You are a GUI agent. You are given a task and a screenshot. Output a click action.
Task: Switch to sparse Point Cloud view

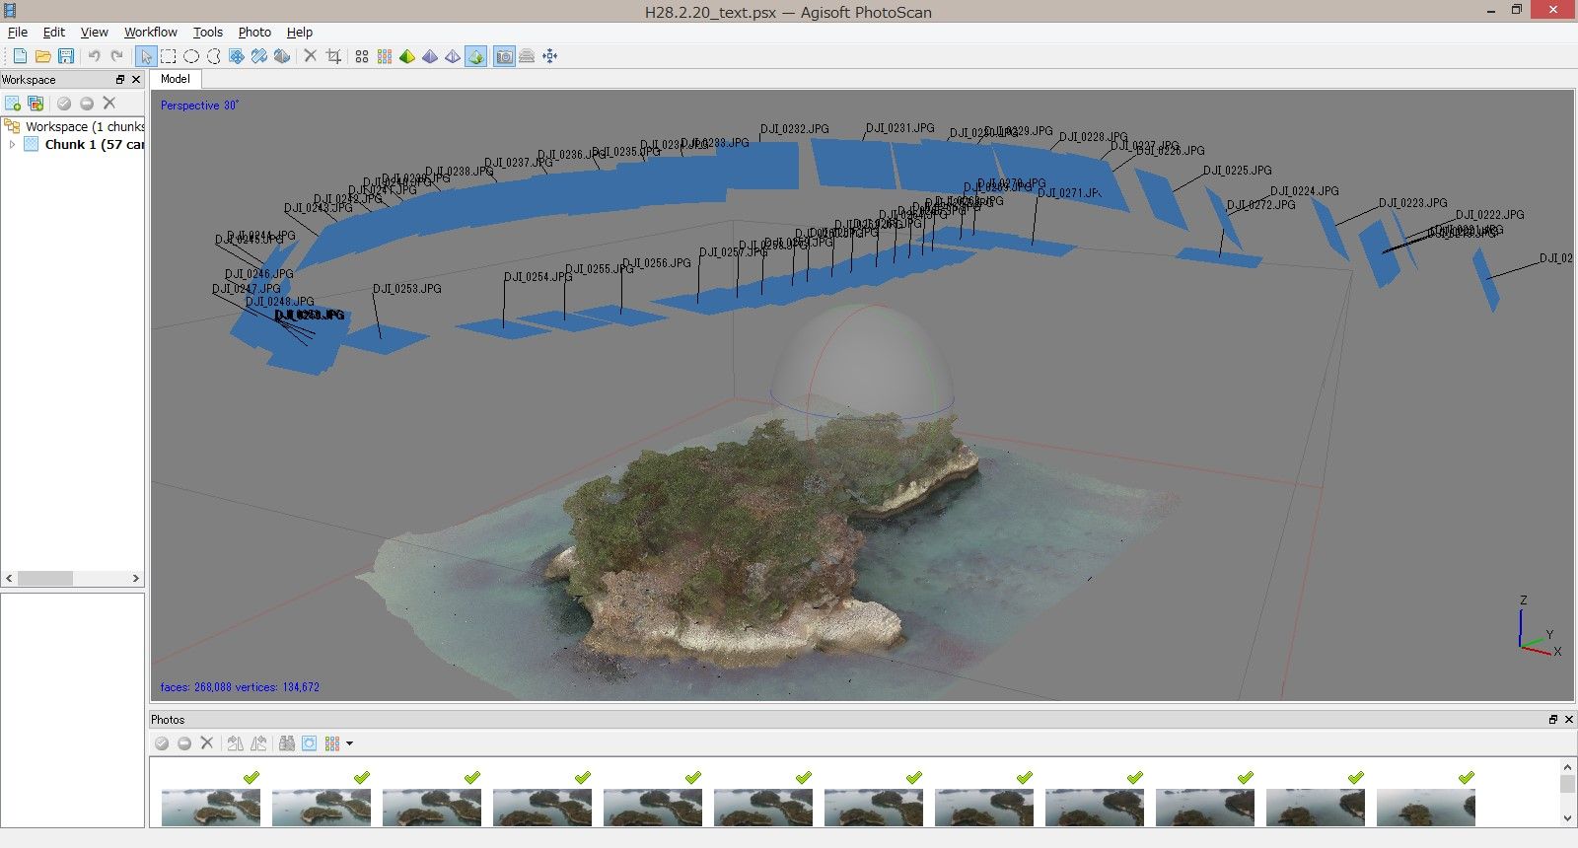tap(362, 56)
